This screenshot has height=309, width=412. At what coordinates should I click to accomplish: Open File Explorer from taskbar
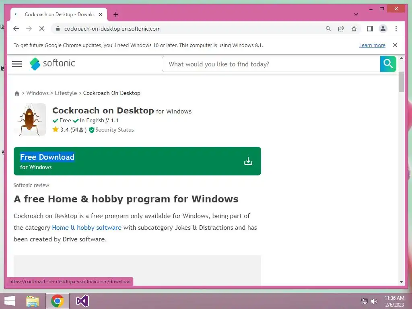point(33,301)
